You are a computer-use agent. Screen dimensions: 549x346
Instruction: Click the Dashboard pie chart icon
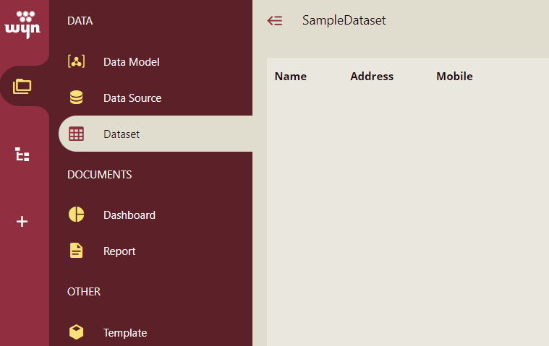click(76, 215)
